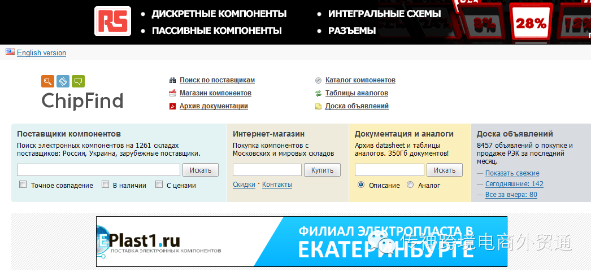Click Искать button in Документация и аналоги
591x272 pixels.
pyautogui.click(x=445, y=170)
